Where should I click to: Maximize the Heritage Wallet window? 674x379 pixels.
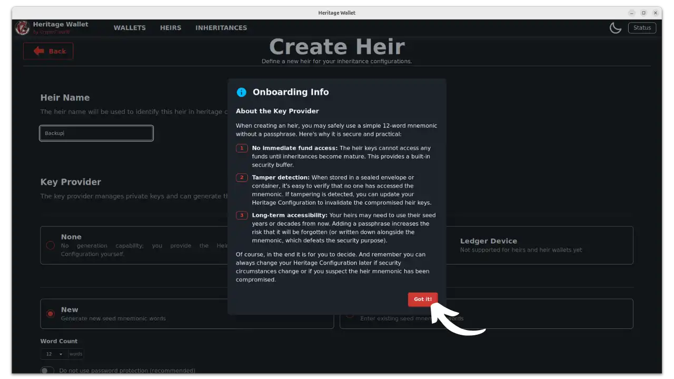[x=643, y=13]
